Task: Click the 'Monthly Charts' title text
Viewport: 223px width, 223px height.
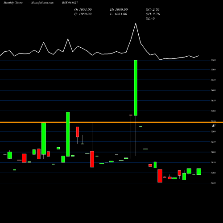Action: (13, 3)
